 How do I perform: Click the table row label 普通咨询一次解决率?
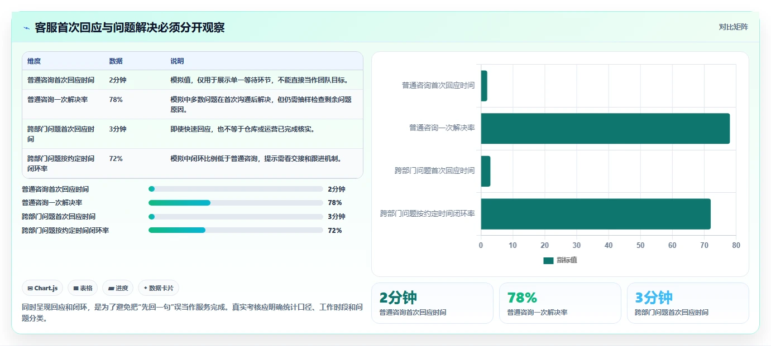[x=58, y=100]
